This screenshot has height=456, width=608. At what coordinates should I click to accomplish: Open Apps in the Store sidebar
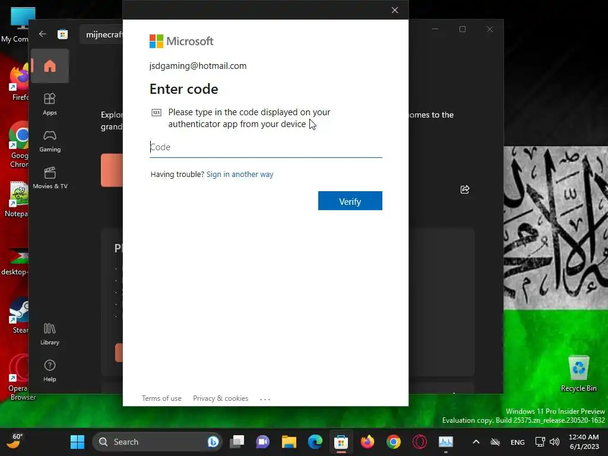tap(50, 104)
